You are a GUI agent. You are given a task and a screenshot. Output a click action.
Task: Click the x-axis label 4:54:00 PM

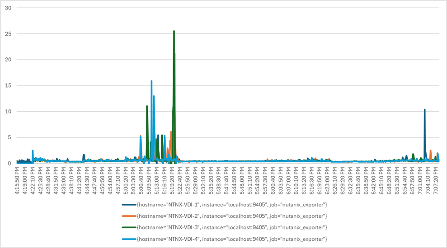[110, 181]
